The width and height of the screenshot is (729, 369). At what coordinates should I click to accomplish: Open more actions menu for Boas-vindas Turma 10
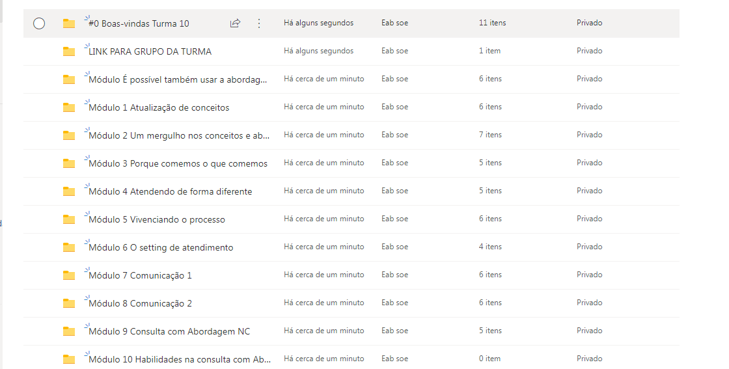pos(259,23)
